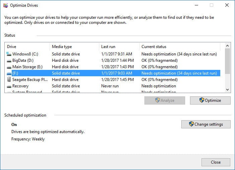Click the Recovery drive icon
Screen dimensions: 235x170
coord(9,86)
